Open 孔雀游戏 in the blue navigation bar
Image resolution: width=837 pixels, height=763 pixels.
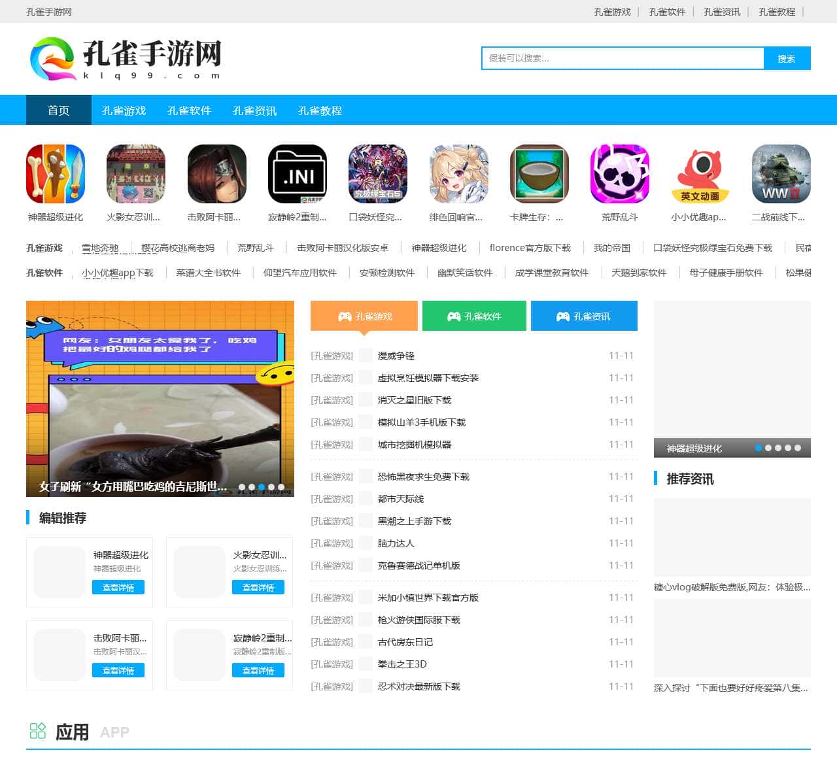click(124, 110)
